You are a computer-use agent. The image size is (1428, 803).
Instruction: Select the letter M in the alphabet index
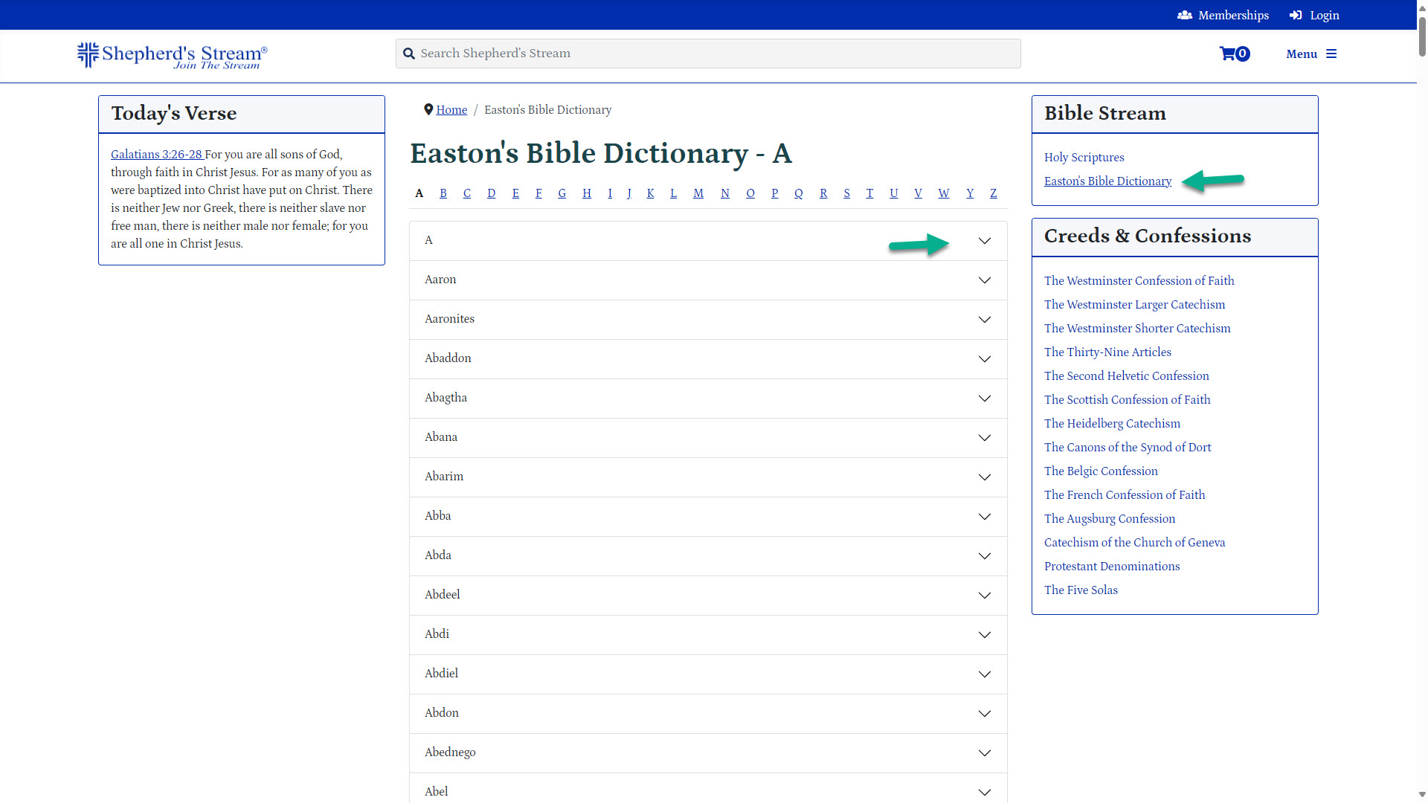[698, 193]
